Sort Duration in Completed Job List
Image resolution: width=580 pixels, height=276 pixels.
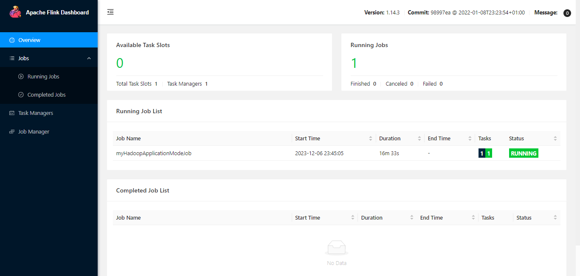(411, 217)
